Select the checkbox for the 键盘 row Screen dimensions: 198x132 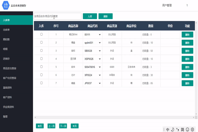(x=42, y=83)
